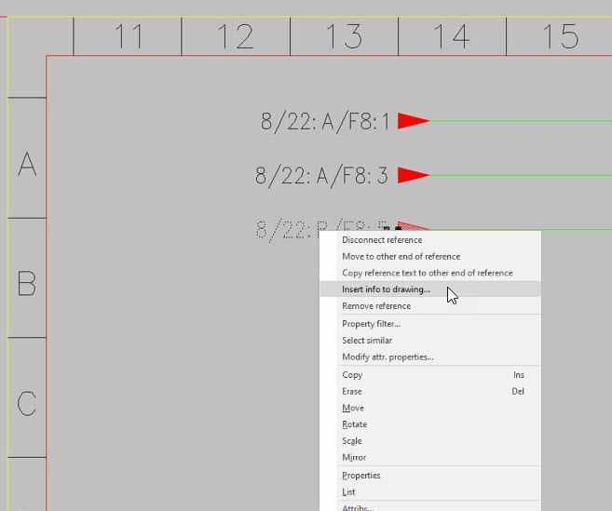Choose Copy in the context menu

tap(352, 375)
